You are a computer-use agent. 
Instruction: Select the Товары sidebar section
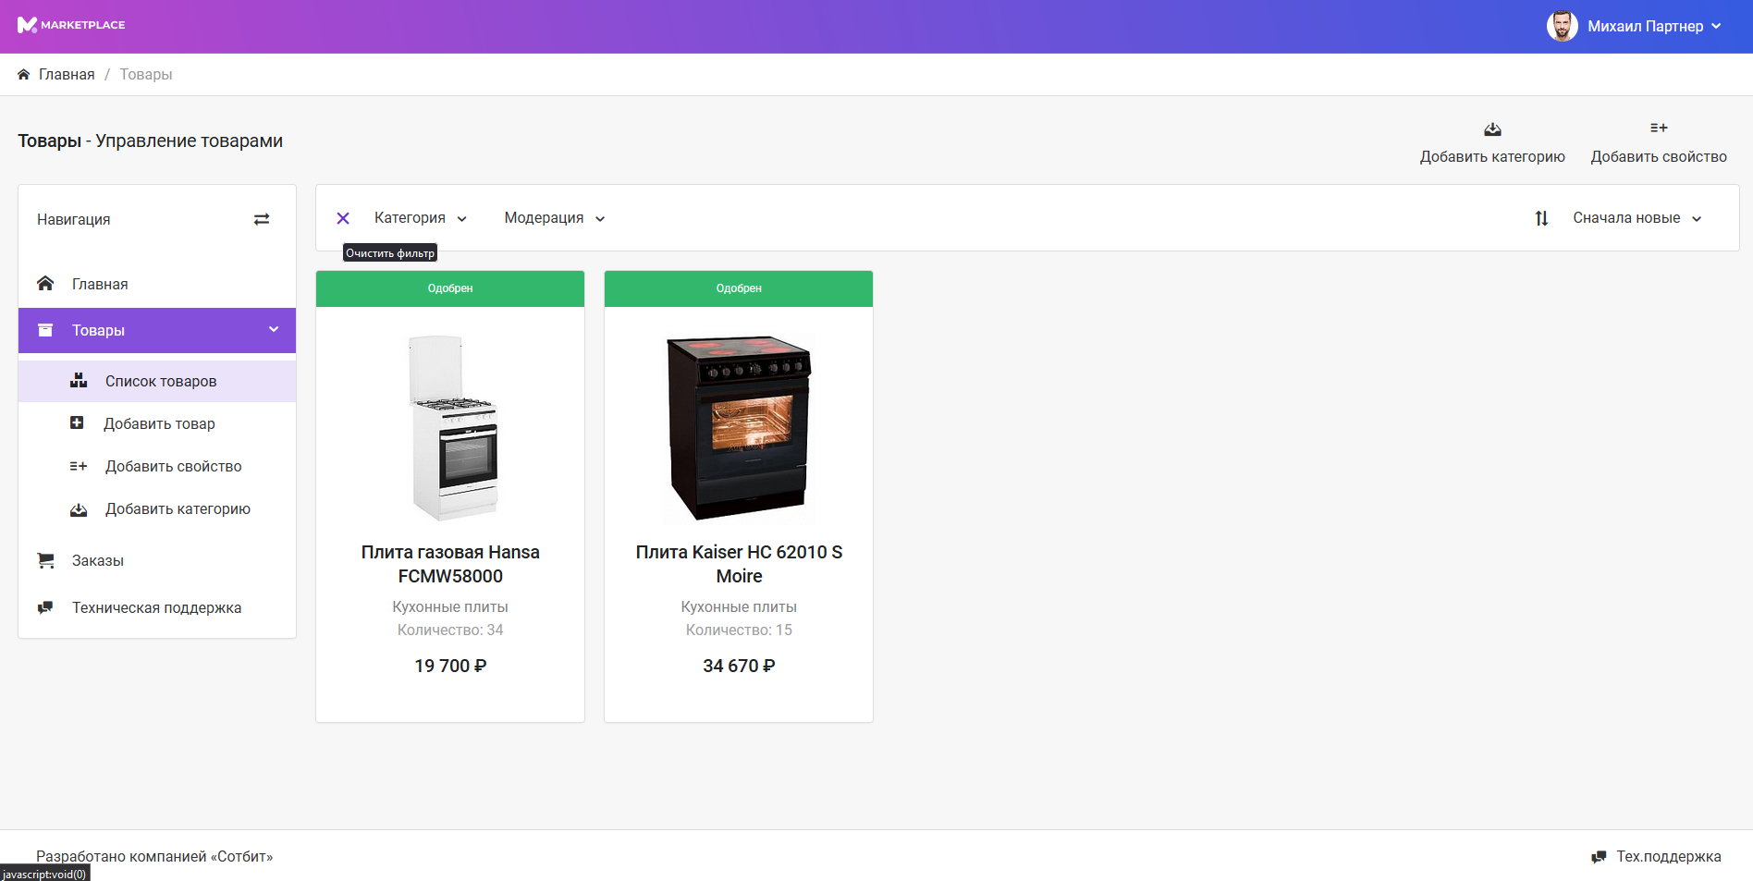coord(157,330)
